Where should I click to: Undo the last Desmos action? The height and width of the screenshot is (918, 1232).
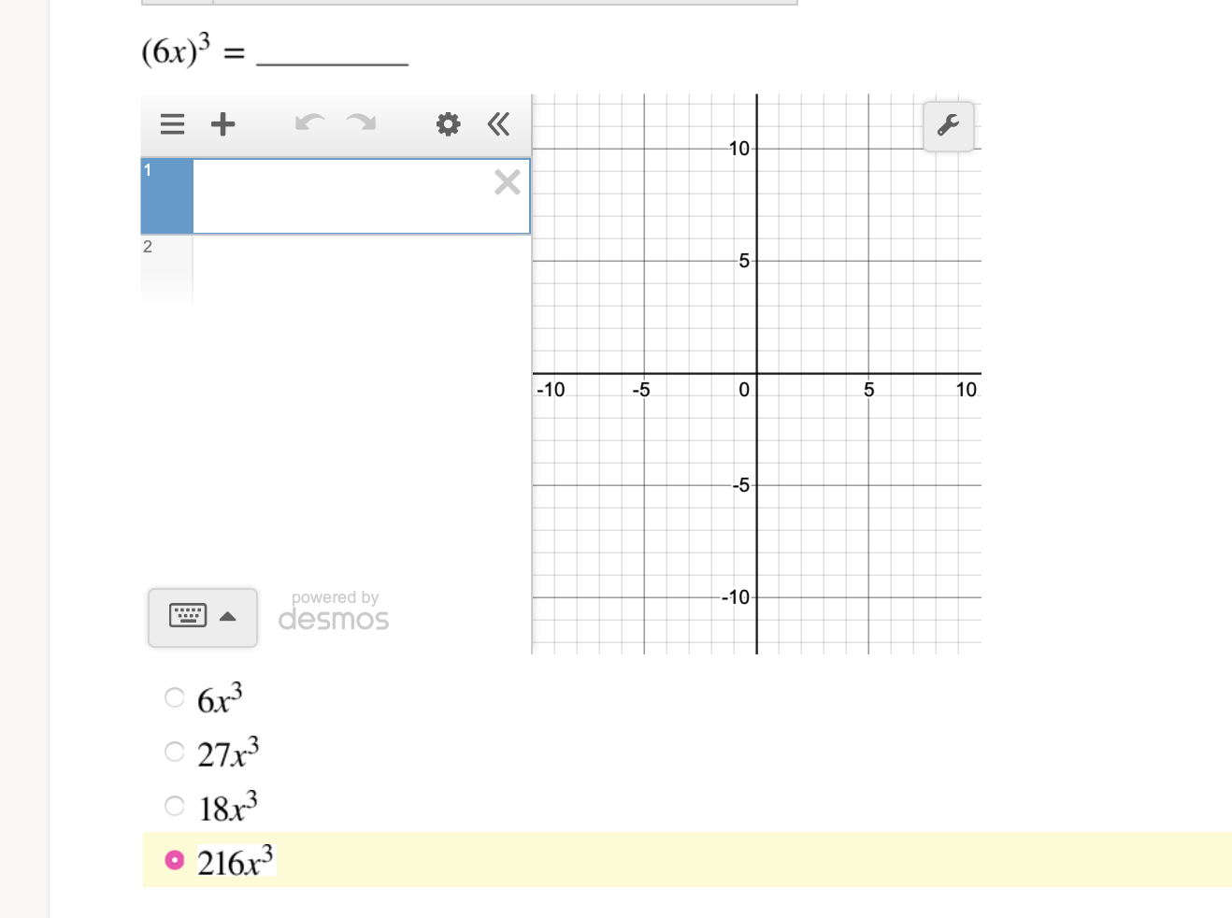(x=309, y=122)
